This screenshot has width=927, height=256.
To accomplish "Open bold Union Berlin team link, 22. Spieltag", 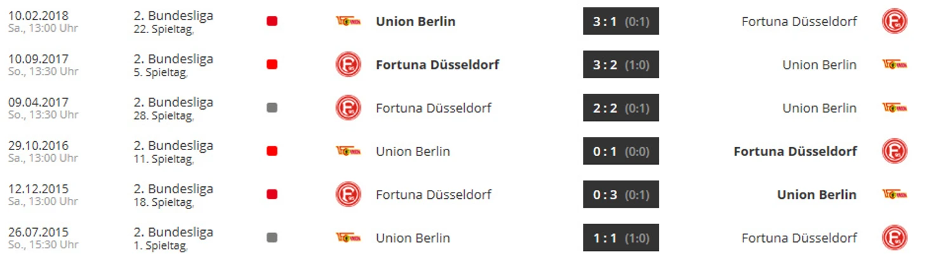I will click(415, 21).
